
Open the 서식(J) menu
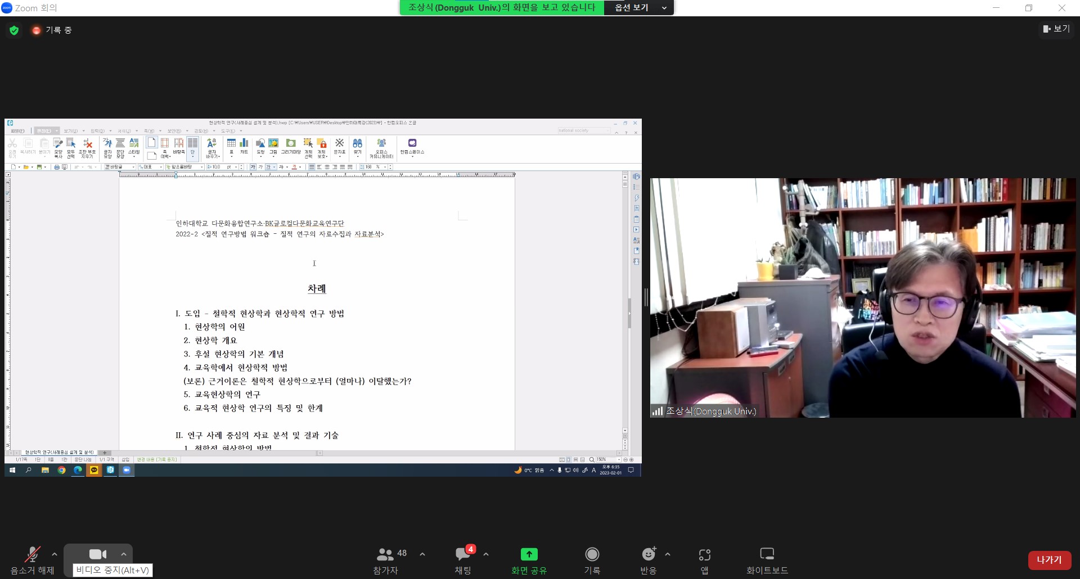124,131
